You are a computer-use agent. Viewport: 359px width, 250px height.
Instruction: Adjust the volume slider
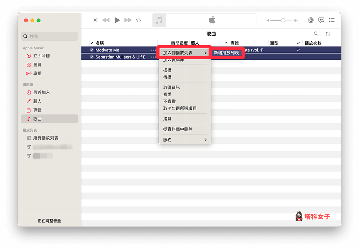coord(282,20)
